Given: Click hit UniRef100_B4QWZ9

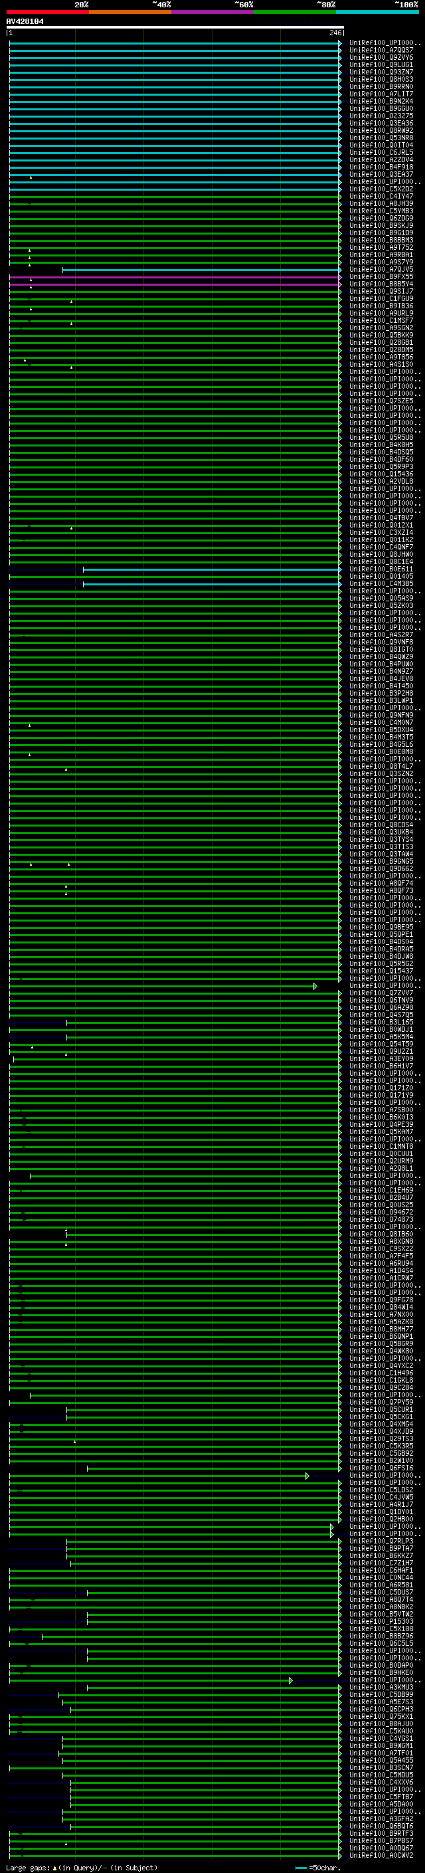Looking at the screenshot, I should point(381,656).
